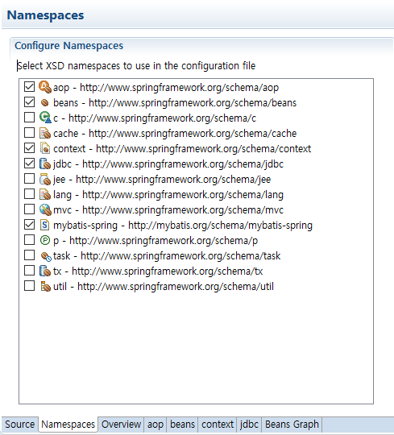This screenshot has width=394, height=435.
Task: Uncheck the jdbc namespace checkbox
Action: (30, 164)
